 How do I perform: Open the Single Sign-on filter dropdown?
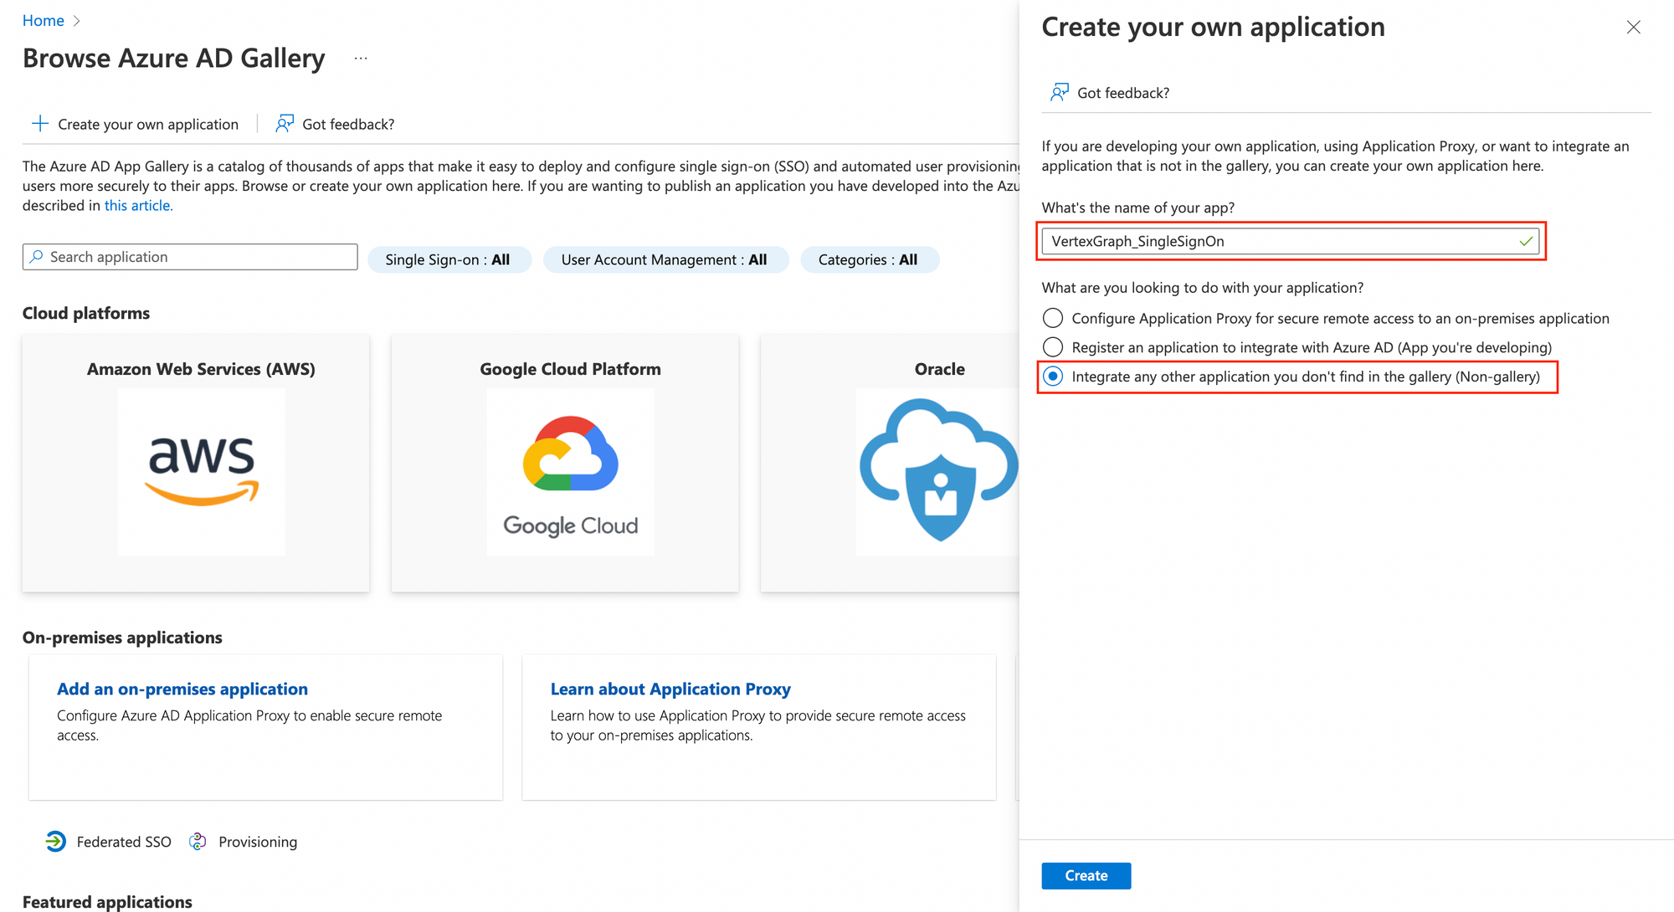pos(449,259)
